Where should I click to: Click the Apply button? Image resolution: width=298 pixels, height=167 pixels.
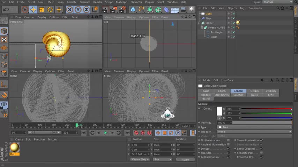point(185,159)
